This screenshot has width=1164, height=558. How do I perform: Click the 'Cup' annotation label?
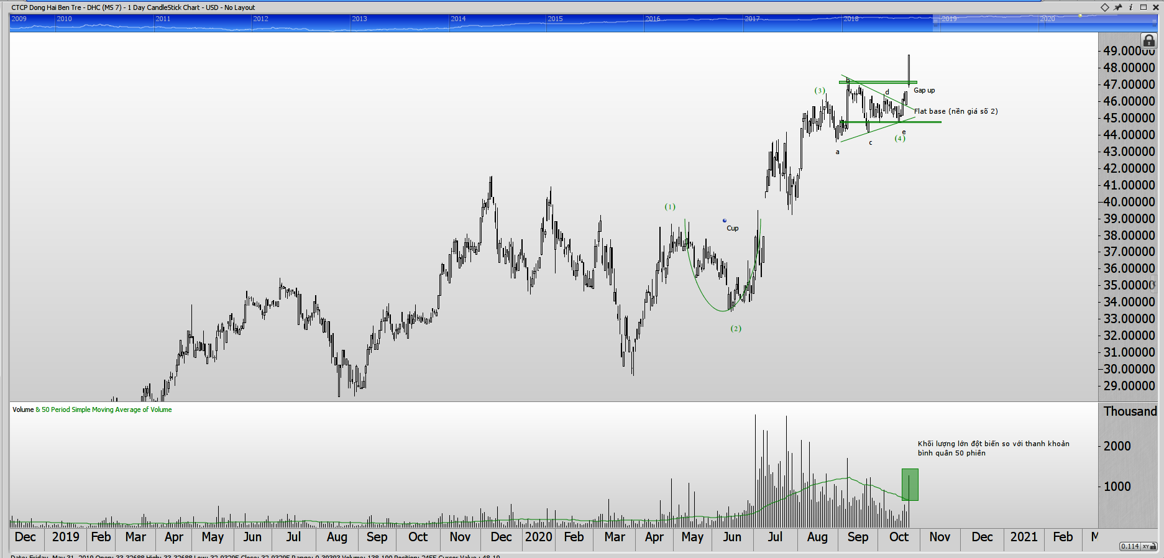[x=732, y=228]
